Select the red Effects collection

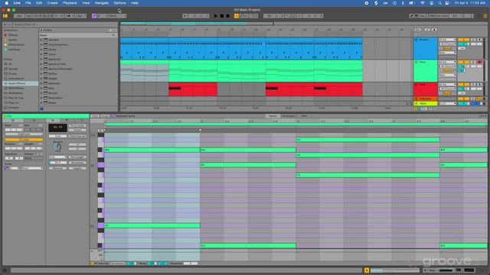pos(12,35)
